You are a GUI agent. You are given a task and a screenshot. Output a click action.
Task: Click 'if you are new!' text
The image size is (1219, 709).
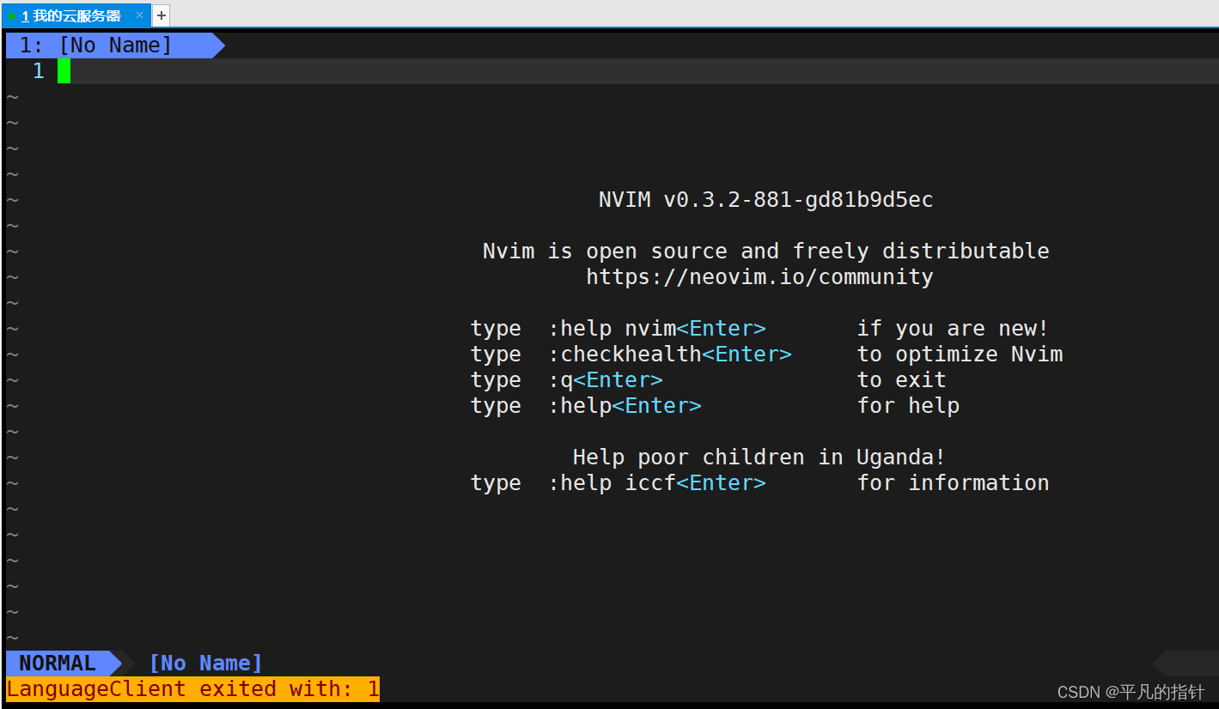coord(953,329)
